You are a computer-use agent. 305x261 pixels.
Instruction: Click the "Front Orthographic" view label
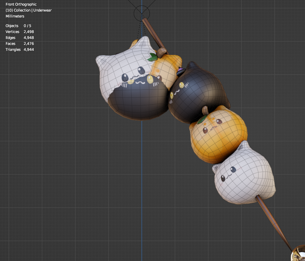(x=21, y=4)
